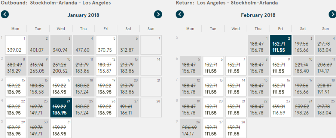The height and width of the screenshot is (138, 336).
Task: Pick January 27 outbound fare 166.11
Action: (x=129, y=107)
